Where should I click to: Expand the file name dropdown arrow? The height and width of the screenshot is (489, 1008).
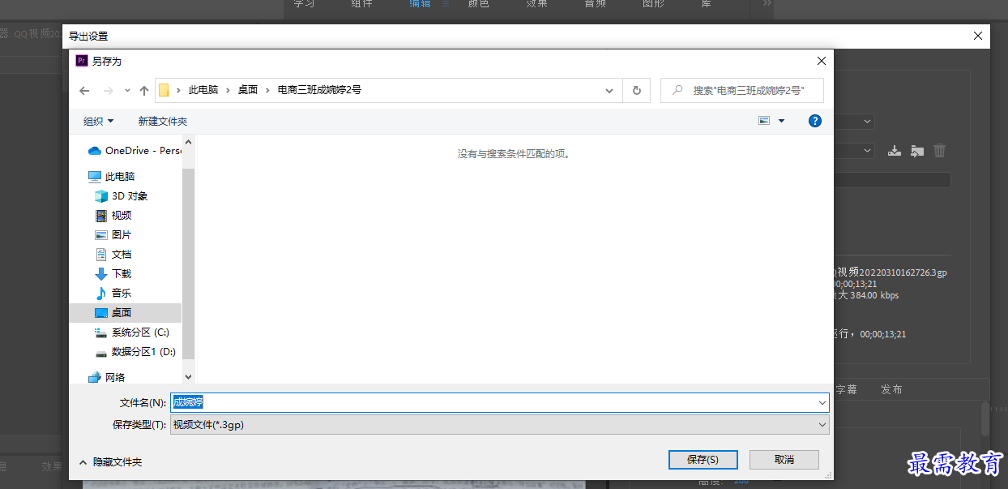pos(822,402)
